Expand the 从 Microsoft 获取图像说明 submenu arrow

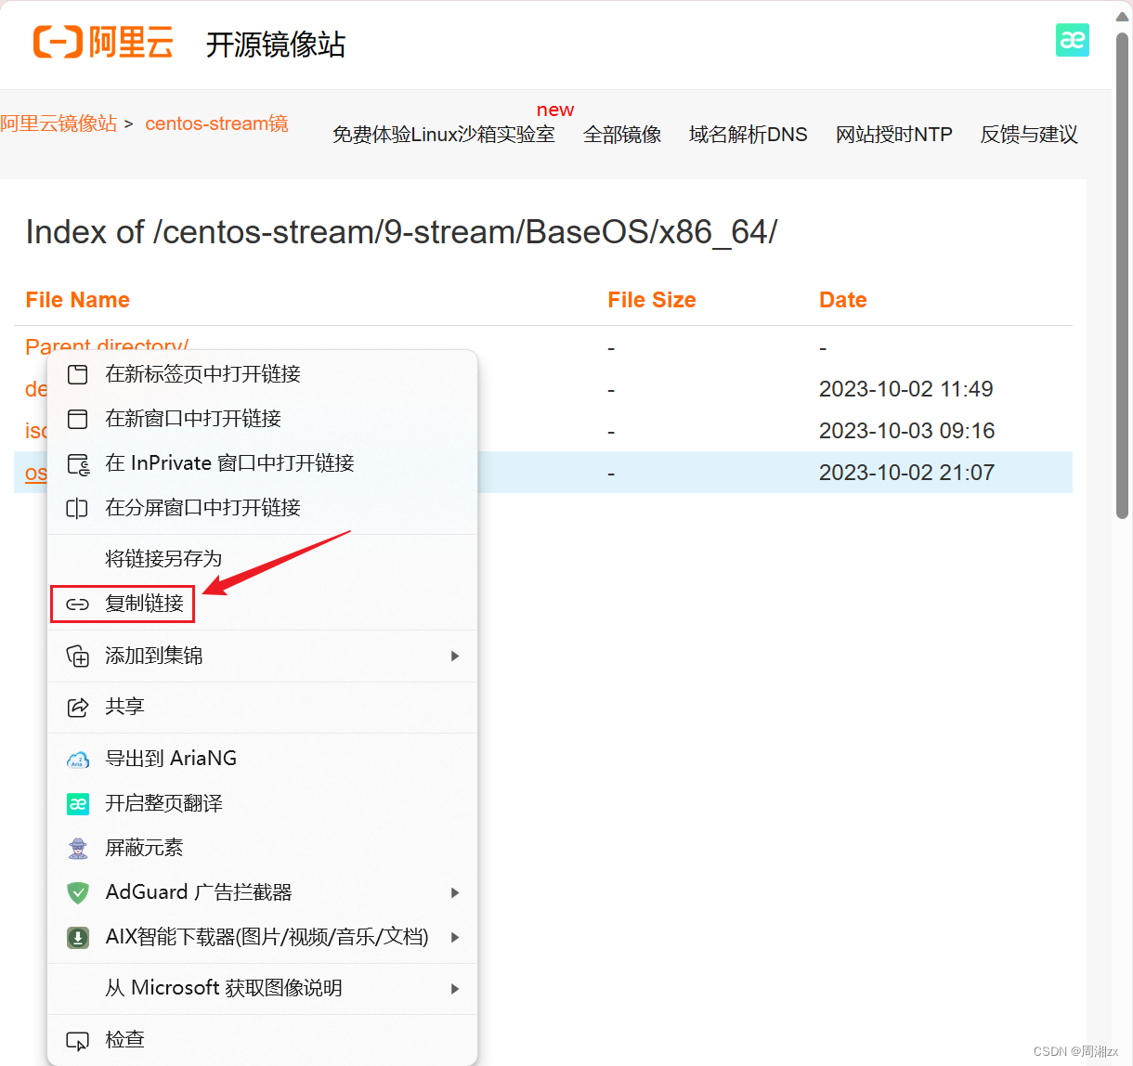[x=455, y=988]
